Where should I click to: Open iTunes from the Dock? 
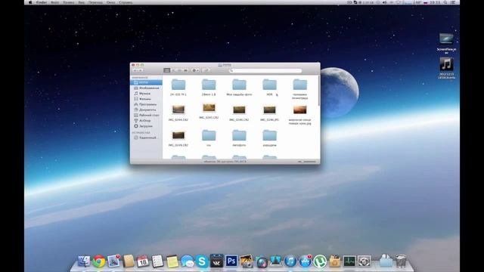click(290, 261)
